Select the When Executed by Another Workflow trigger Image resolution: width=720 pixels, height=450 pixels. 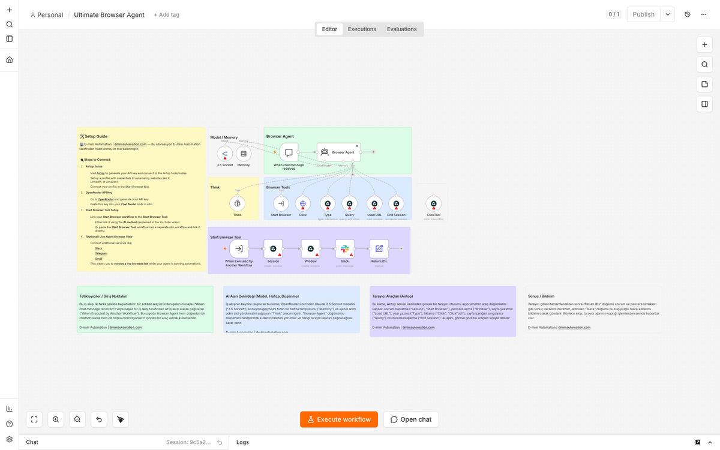(239, 248)
